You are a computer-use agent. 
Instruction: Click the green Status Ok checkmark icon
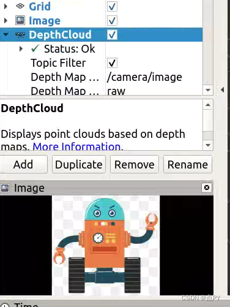(35, 48)
